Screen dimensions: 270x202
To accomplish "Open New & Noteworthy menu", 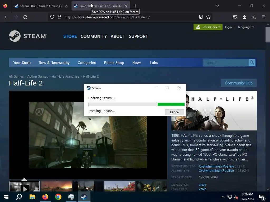I will click(54, 63).
